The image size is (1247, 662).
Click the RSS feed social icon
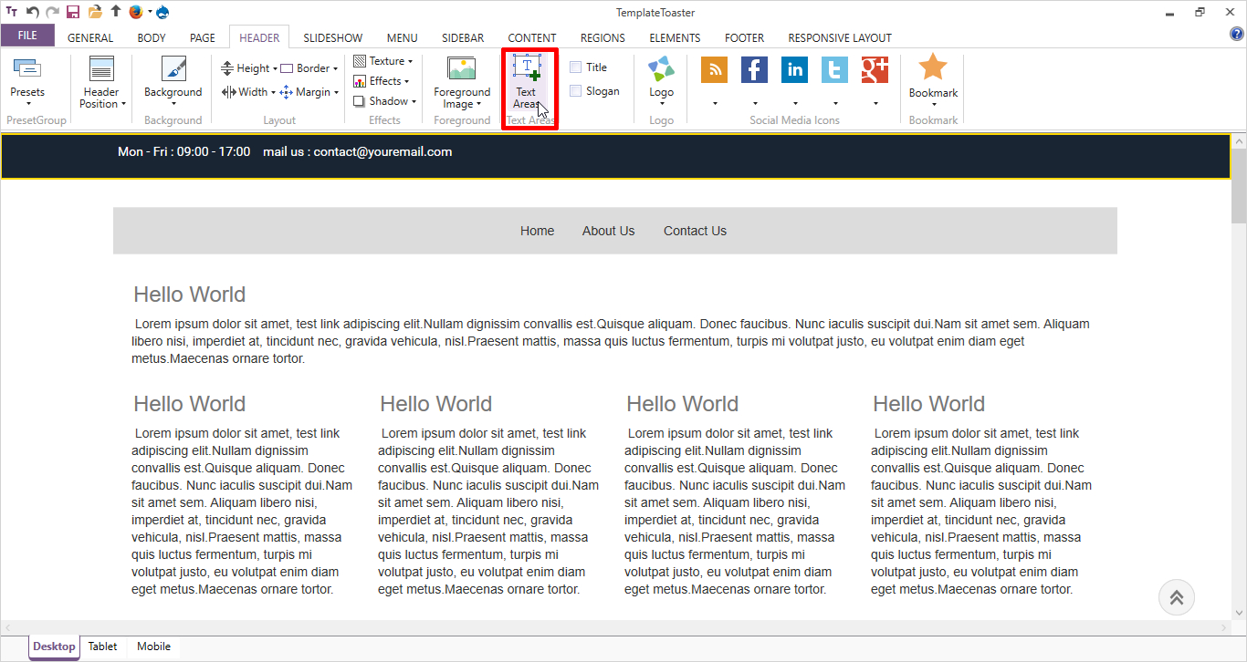click(714, 70)
